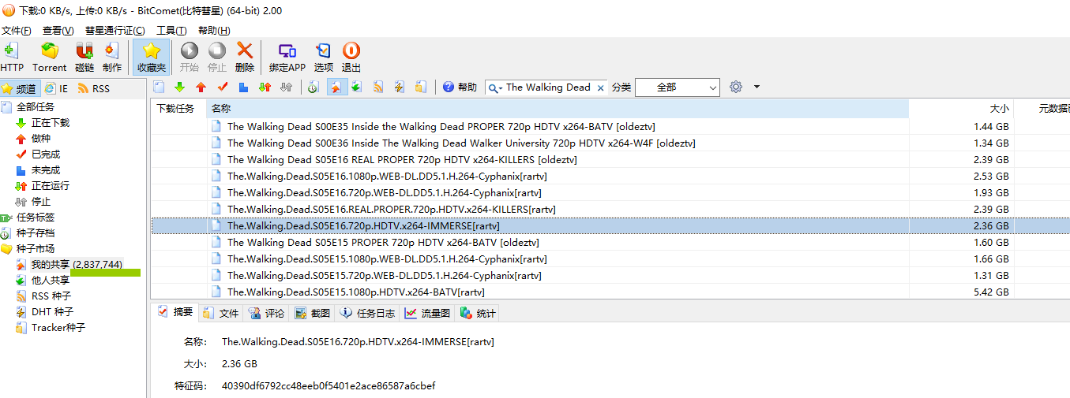Click the The Walking Dead search field
The height and width of the screenshot is (398, 1070).
pyautogui.click(x=548, y=87)
